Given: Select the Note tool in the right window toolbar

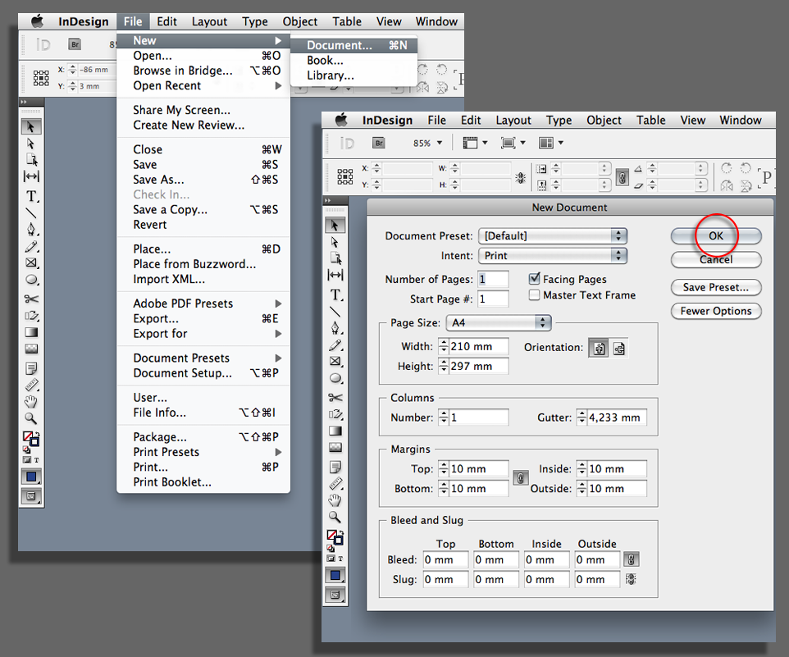Looking at the screenshot, I should 335,467.
